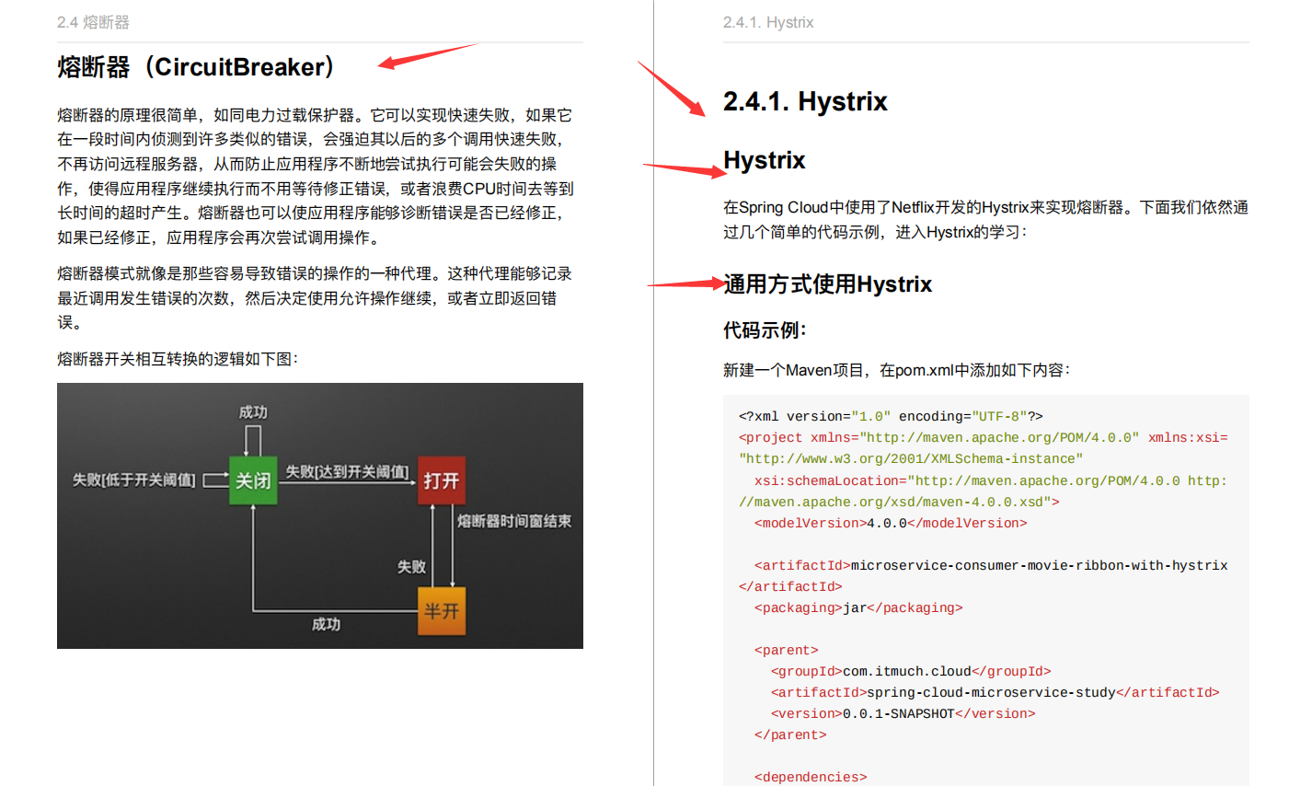The height and width of the screenshot is (786, 1312).
Task: Click the red "打开" state box in diagram
Action: click(442, 480)
